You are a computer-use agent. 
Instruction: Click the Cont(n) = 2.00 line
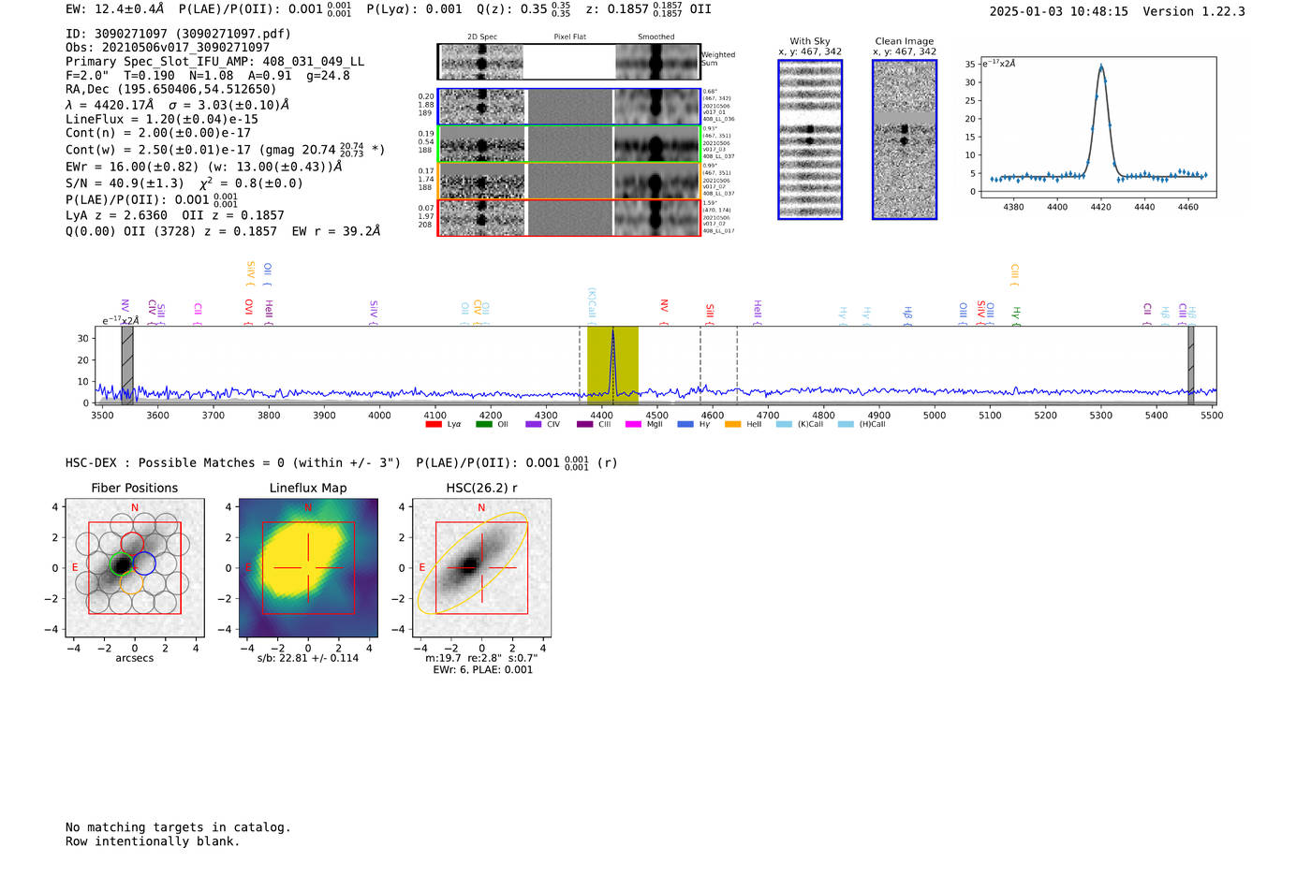[x=158, y=133]
